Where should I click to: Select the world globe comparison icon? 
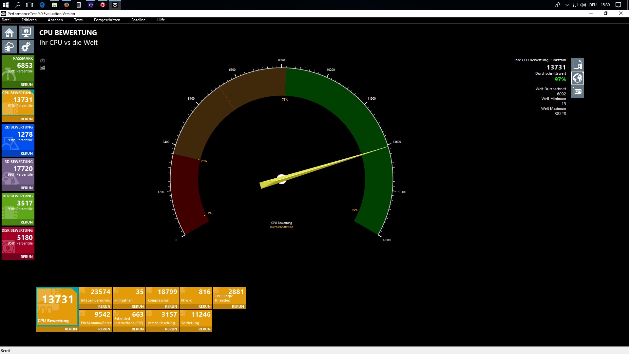tap(578, 78)
